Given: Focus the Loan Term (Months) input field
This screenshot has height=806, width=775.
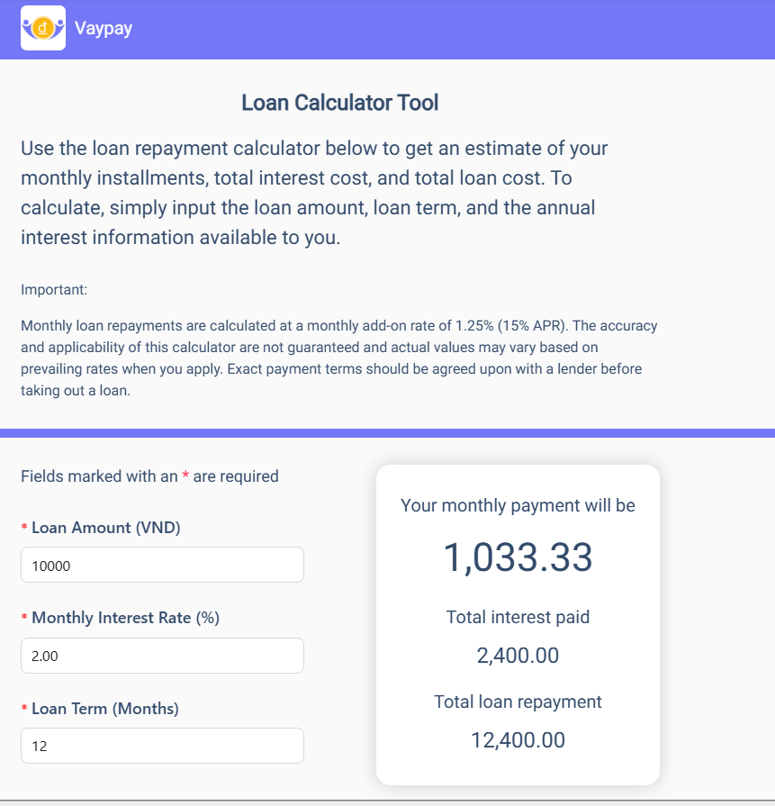Looking at the screenshot, I should click(x=162, y=746).
